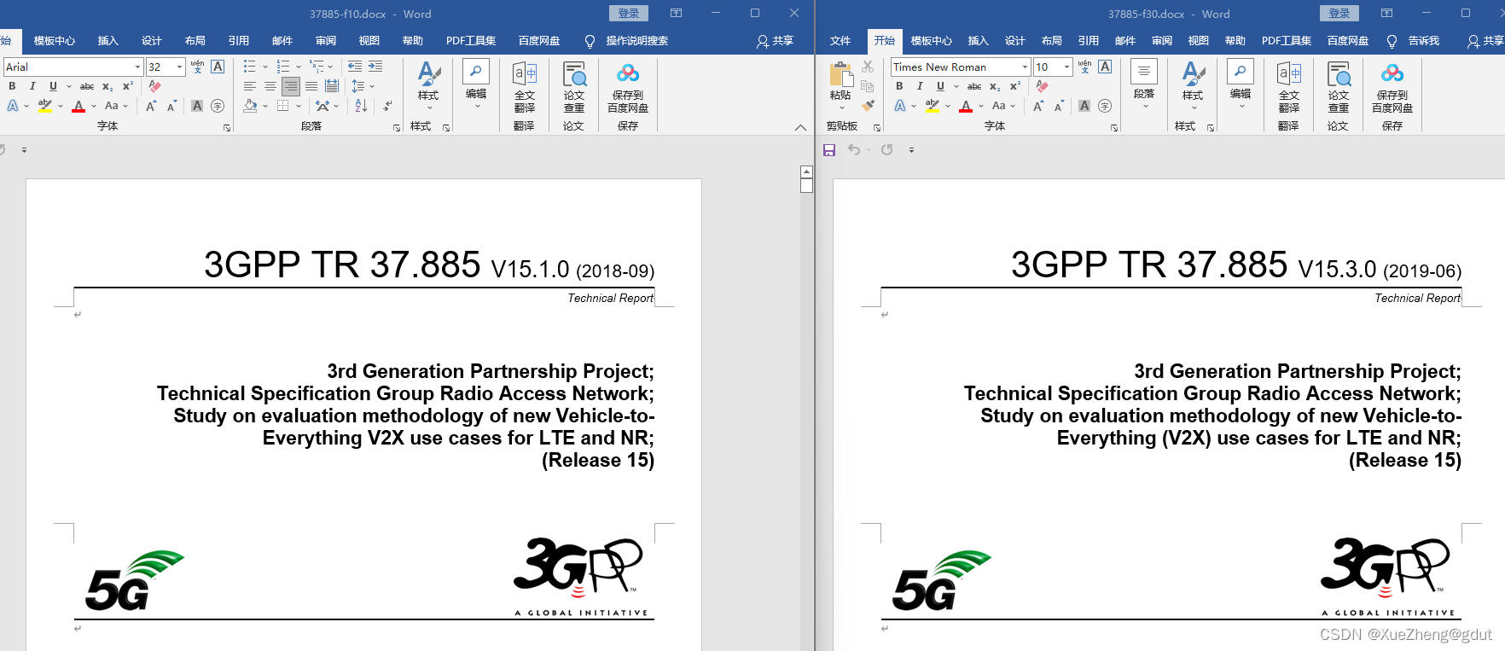
Task: Decrease indent in f10 window
Action: (x=355, y=67)
